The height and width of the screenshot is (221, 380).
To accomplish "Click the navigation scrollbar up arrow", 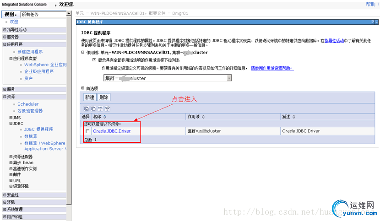I will (69, 13).
